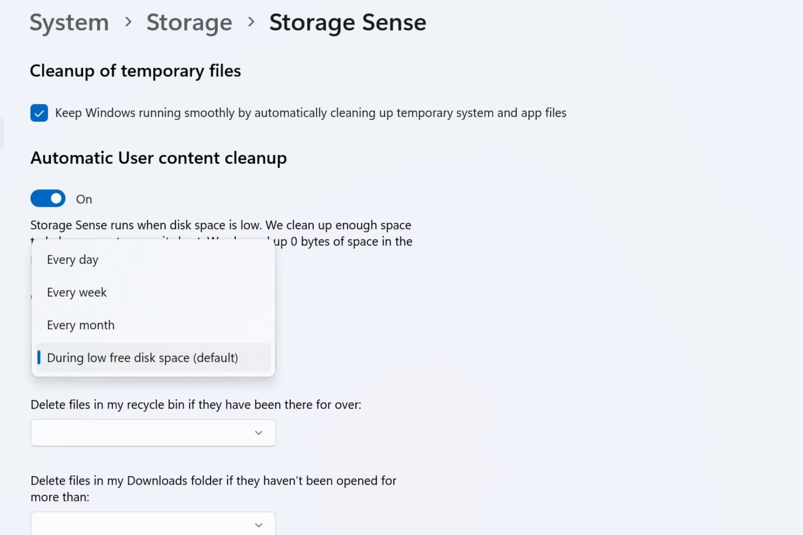Screen dimensions: 803x535
Task: Click the second breadcrumb separator chevron
Action: [x=251, y=23]
